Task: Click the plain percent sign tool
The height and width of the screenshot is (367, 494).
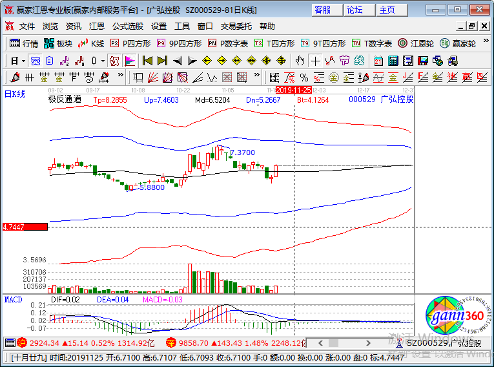Action: coord(304,78)
